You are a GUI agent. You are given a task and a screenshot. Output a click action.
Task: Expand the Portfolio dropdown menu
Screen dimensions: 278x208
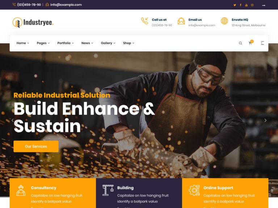point(66,43)
